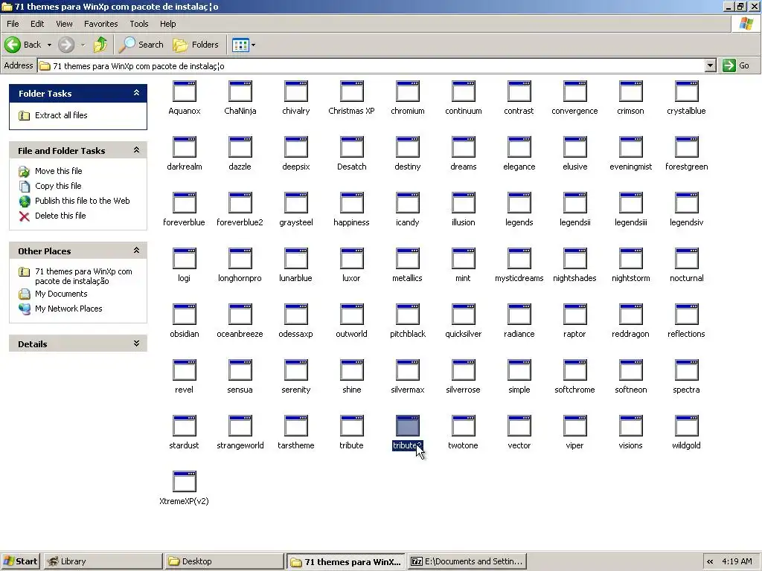The width and height of the screenshot is (762, 571).
Task: Select the wildgold theme file icon
Action: [686, 426]
